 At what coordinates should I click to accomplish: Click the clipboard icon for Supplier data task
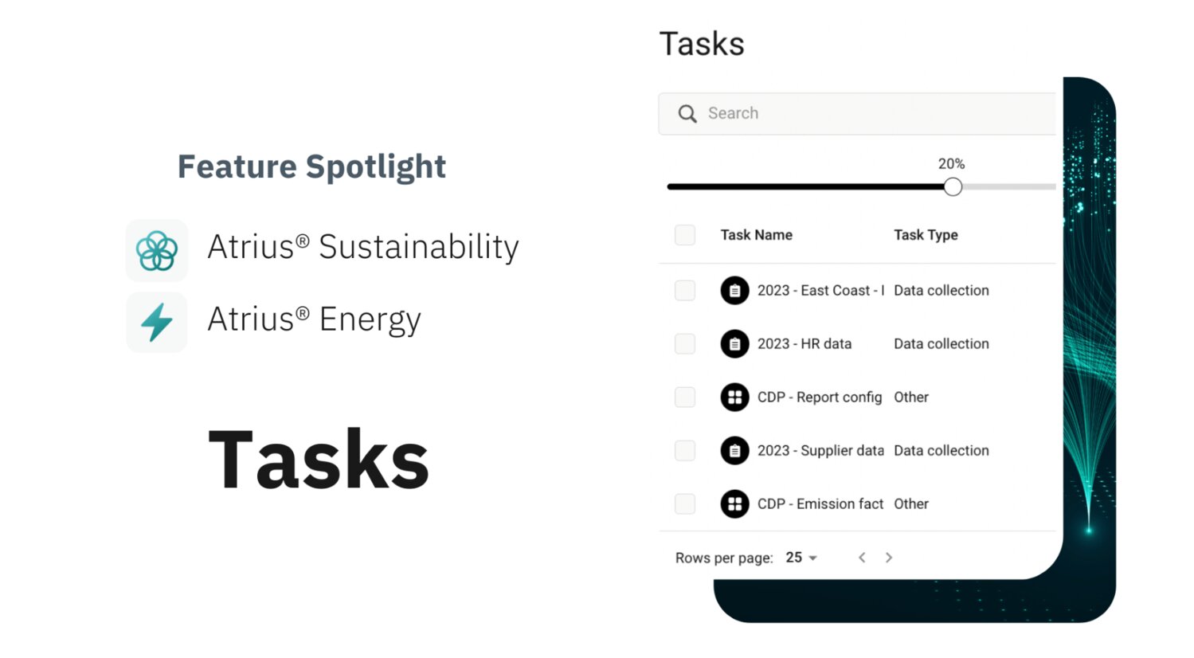[x=734, y=451]
